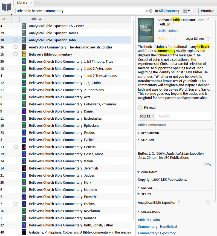The width and height of the screenshot is (217, 236).
Task: Open the library view layout menu icon
Action: [x=186, y=11]
